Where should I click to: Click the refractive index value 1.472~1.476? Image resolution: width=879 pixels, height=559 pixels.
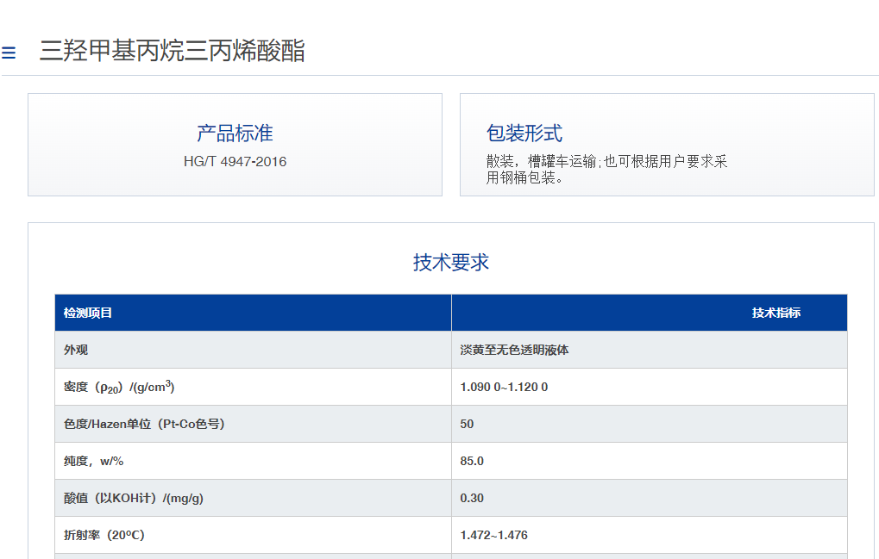click(x=494, y=535)
